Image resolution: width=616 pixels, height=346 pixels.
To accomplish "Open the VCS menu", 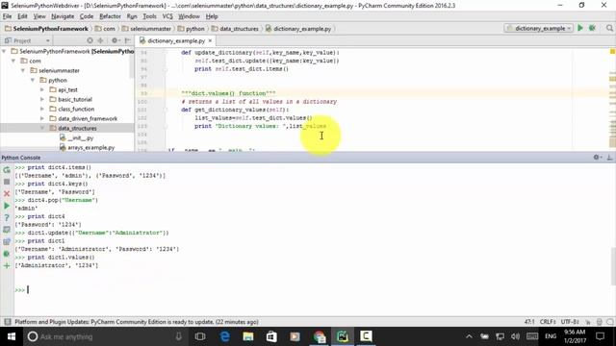I will [167, 16].
